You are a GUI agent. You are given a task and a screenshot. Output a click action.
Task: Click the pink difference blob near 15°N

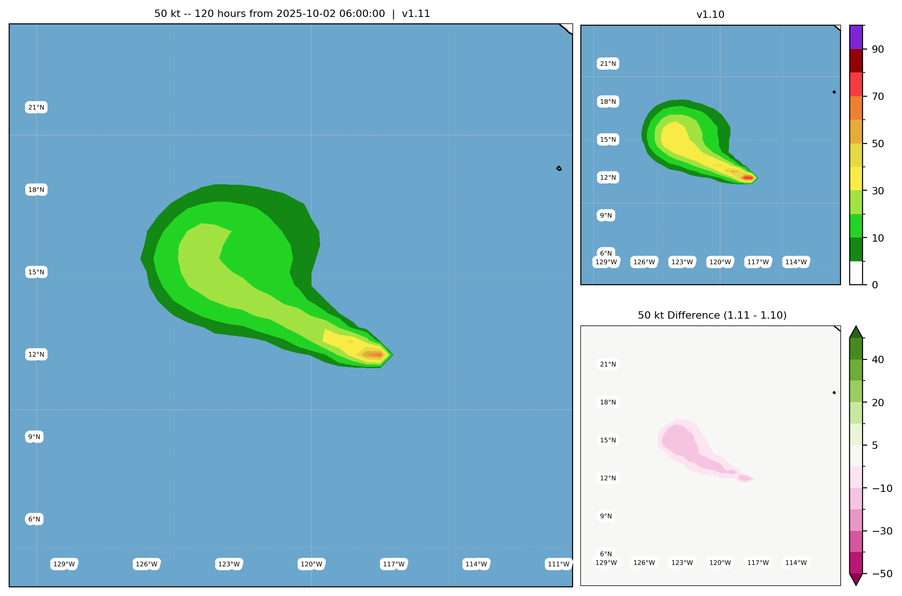click(x=679, y=441)
